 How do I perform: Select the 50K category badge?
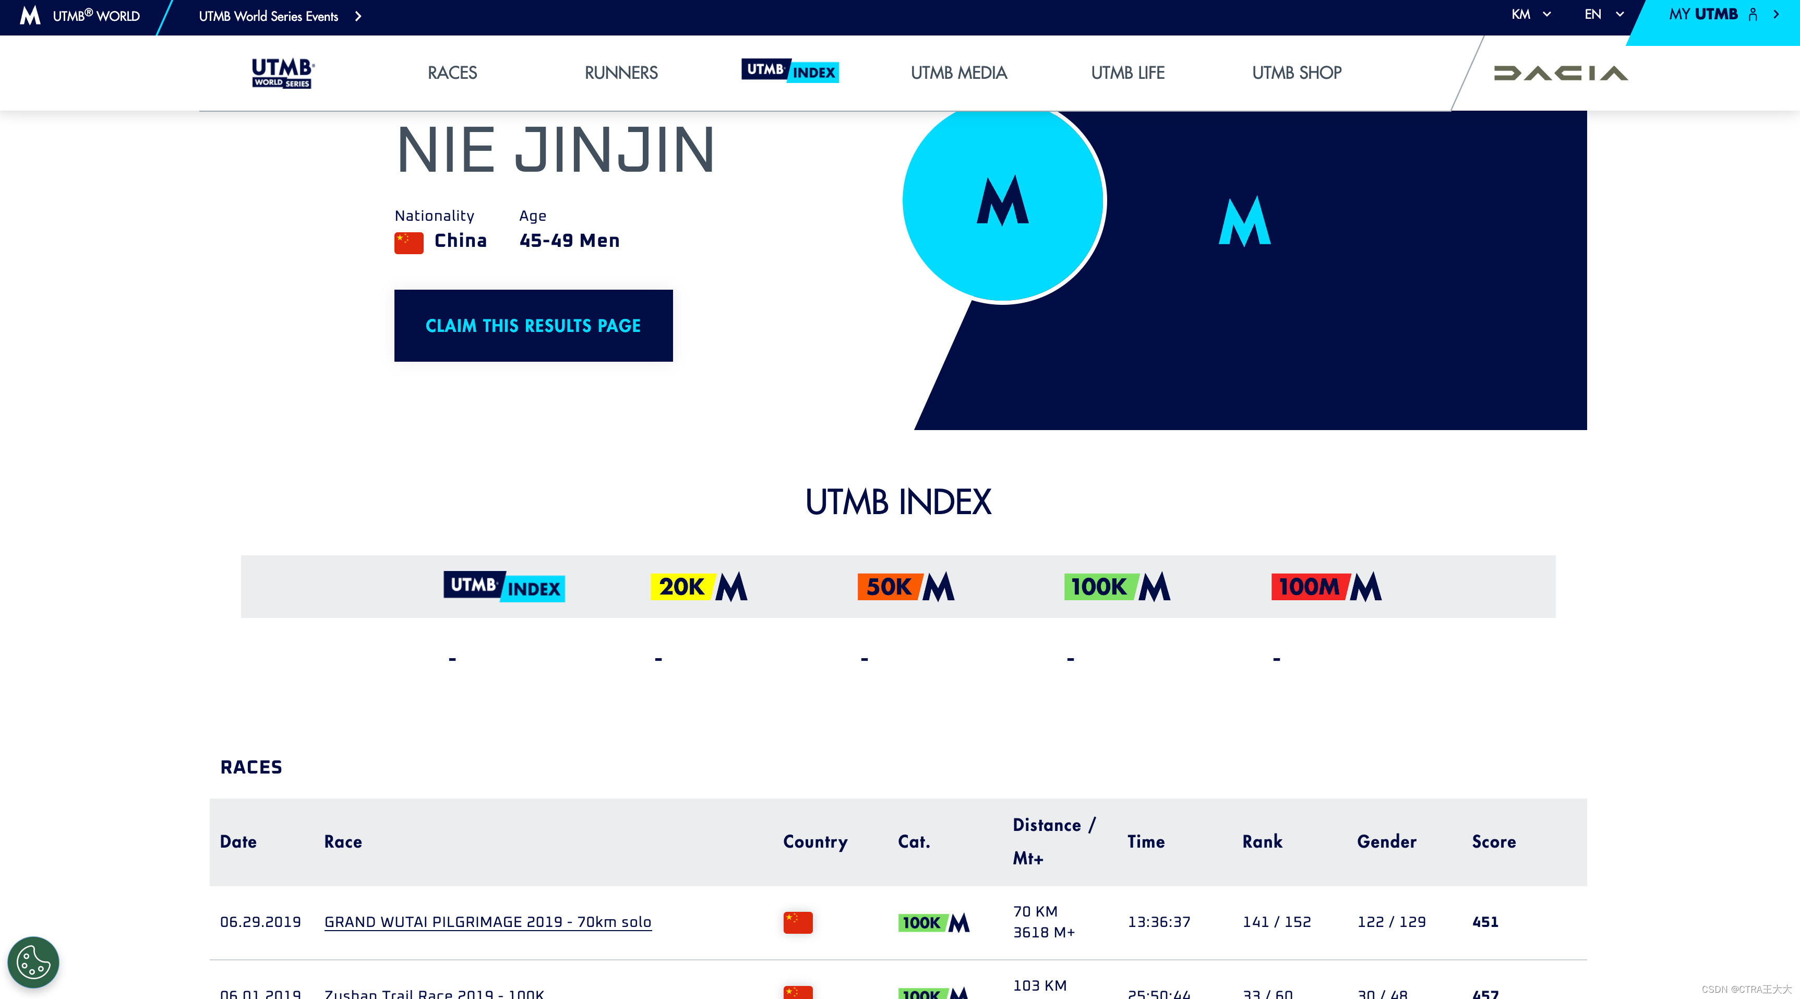click(x=906, y=587)
